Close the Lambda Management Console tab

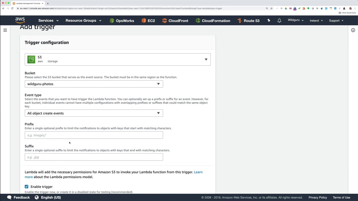tap(43, 3)
